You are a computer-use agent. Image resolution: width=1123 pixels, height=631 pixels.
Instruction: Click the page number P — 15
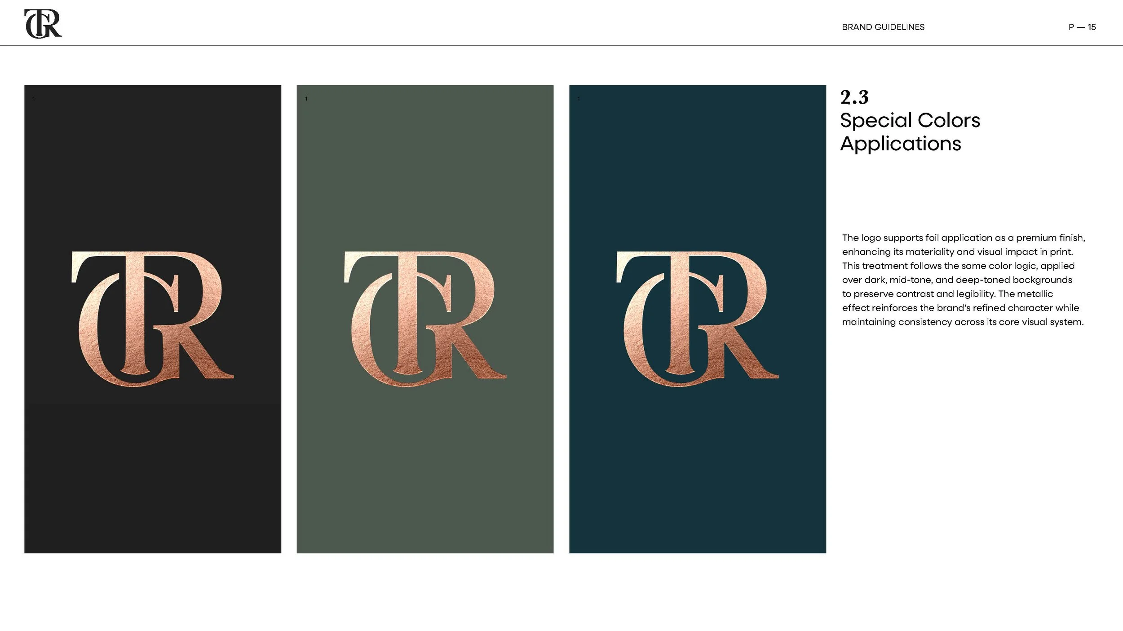pyautogui.click(x=1082, y=27)
